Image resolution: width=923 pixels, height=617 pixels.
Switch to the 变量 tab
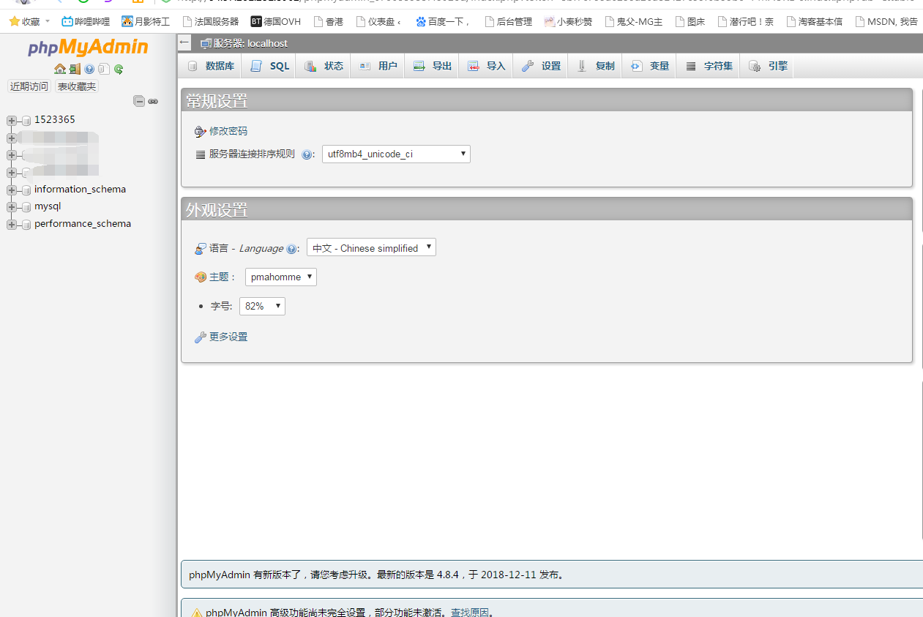649,66
